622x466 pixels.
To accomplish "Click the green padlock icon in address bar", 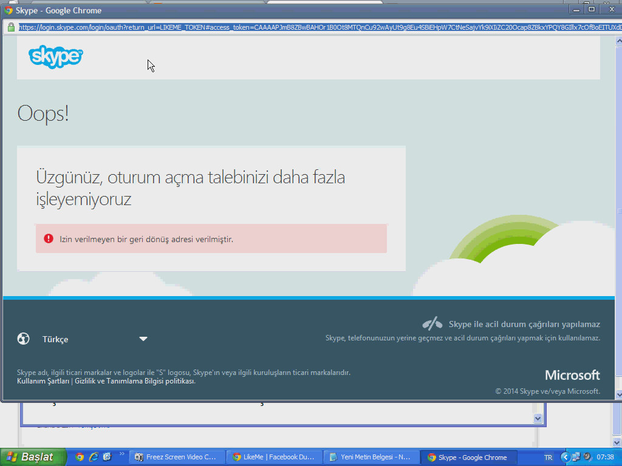I will (11, 27).
